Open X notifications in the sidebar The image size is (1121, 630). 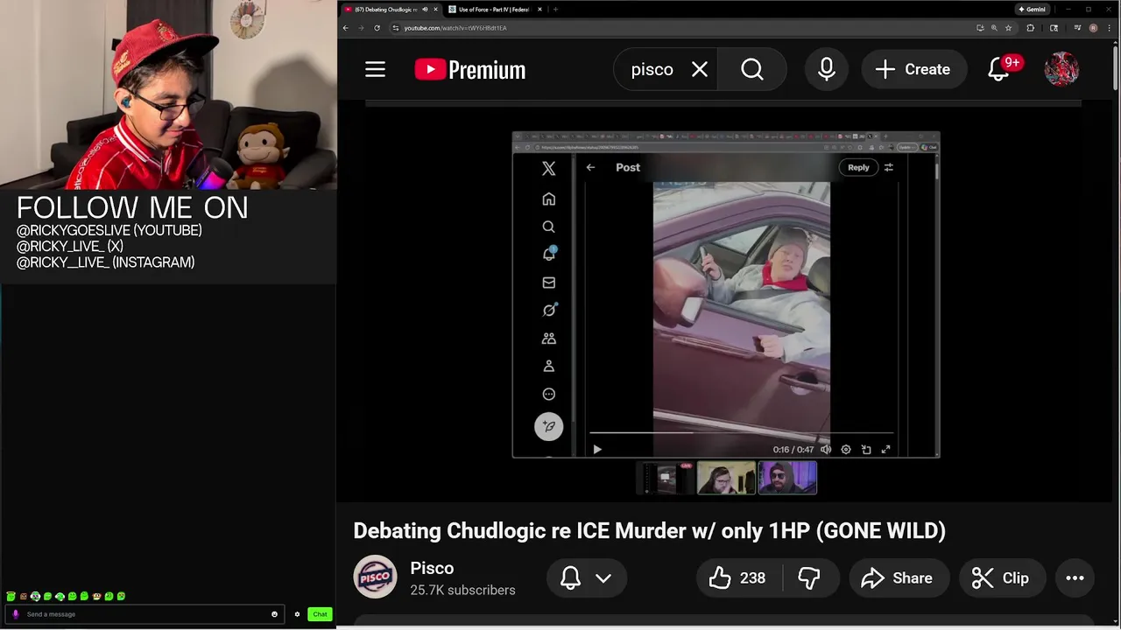(548, 254)
